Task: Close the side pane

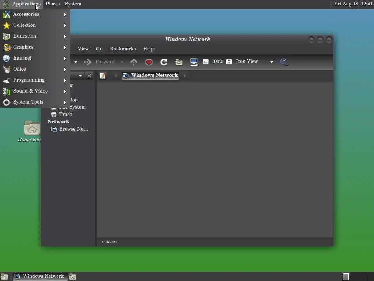Action: coord(89,76)
